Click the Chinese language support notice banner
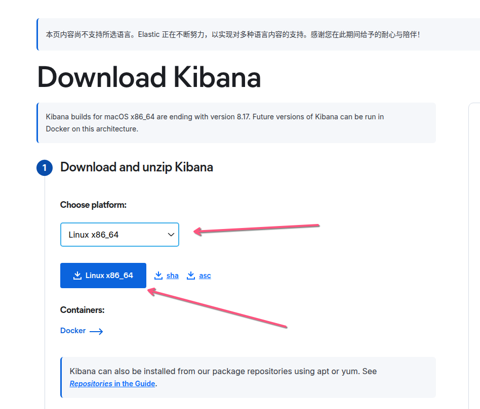This screenshot has height=409, width=480. [233, 34]
